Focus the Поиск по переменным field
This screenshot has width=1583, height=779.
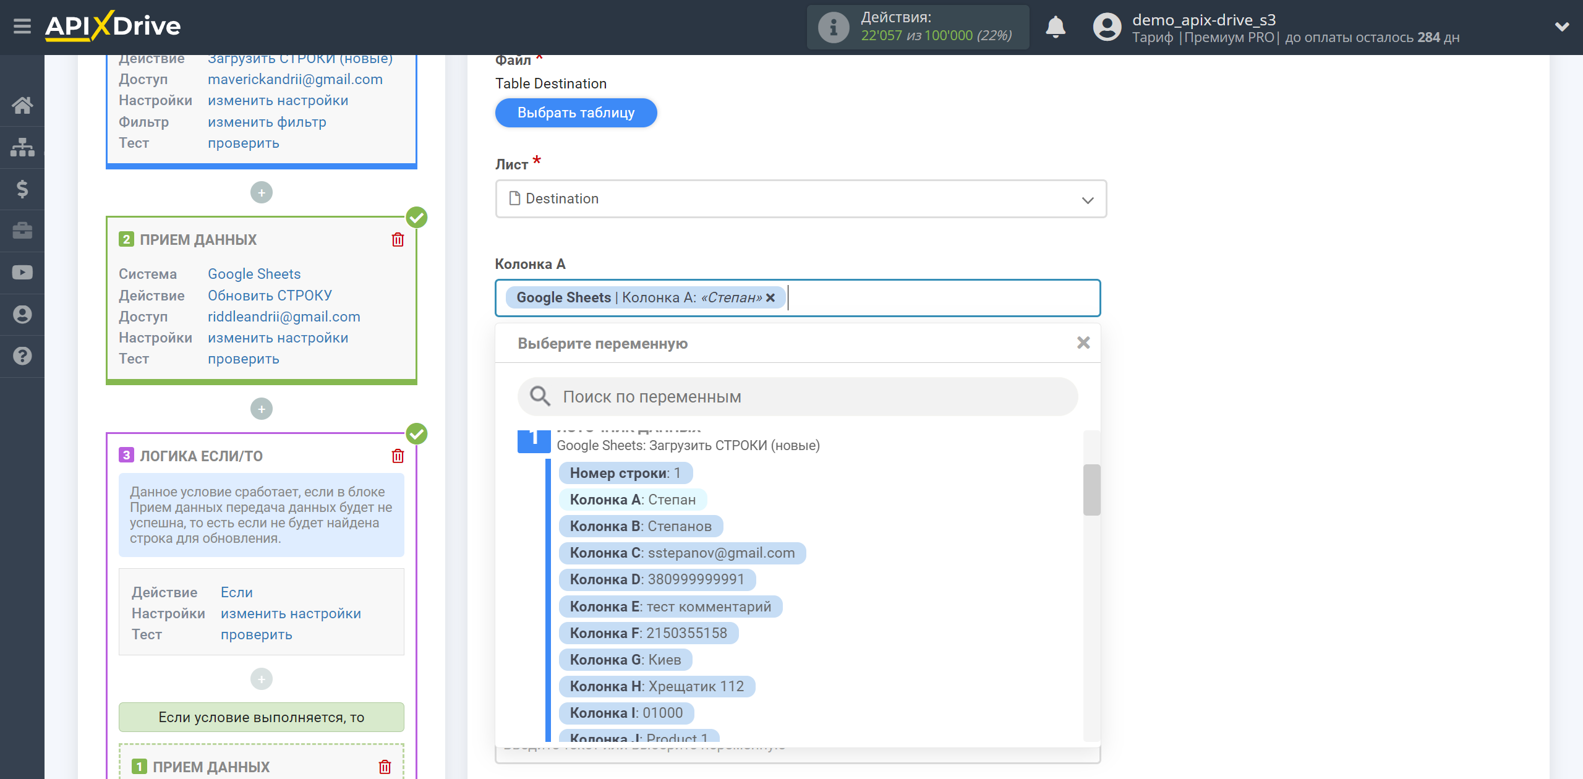click(798, 397)
